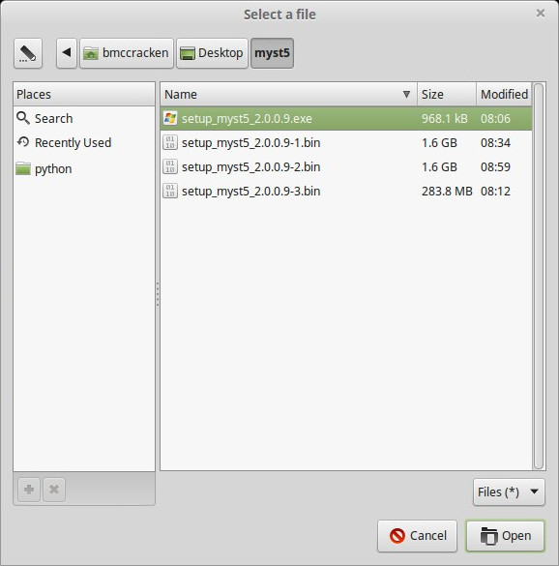Click the 968.1 kB size cell
The height and width of the screenshot is (566, 559).
tap(445, 118)
